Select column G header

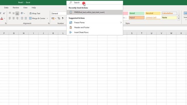(14, 33)
